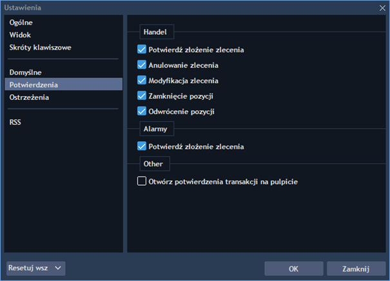Click the Resetuj wsz button label

pyautogui.click(x=29, y=268)
